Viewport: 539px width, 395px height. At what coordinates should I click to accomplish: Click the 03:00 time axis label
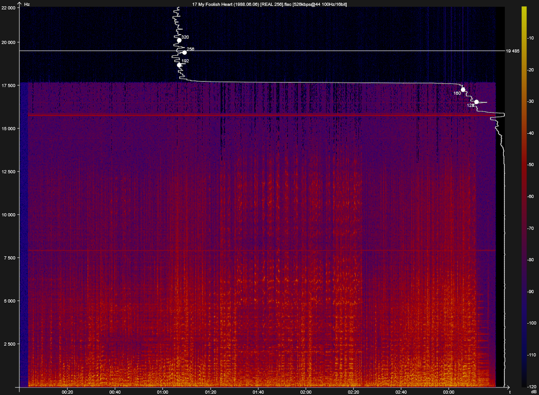(x=449, y=392)
